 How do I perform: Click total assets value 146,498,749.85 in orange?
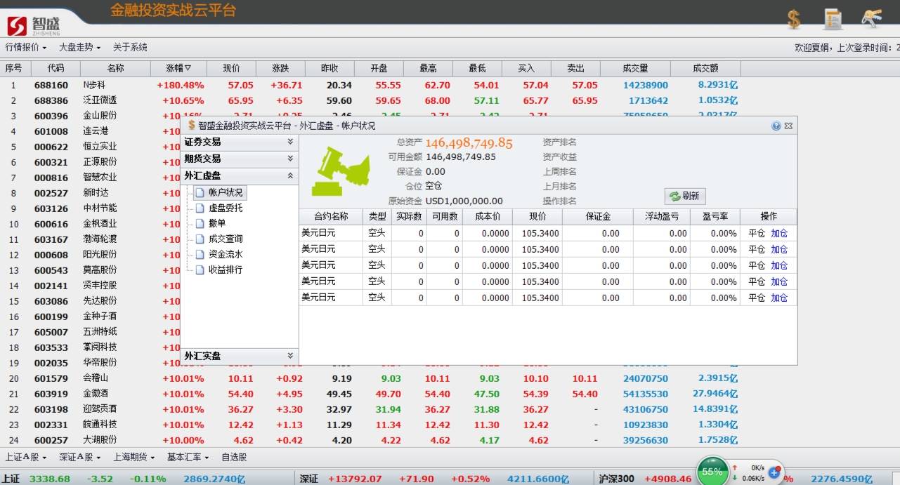(x=469, y=142)
